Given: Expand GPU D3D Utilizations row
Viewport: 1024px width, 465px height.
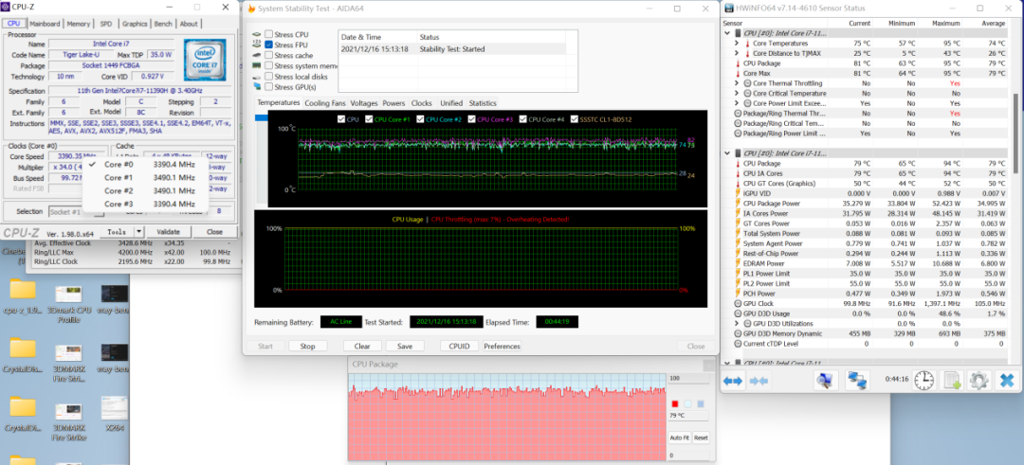Looking at the screenshot, I should [737, 324].
